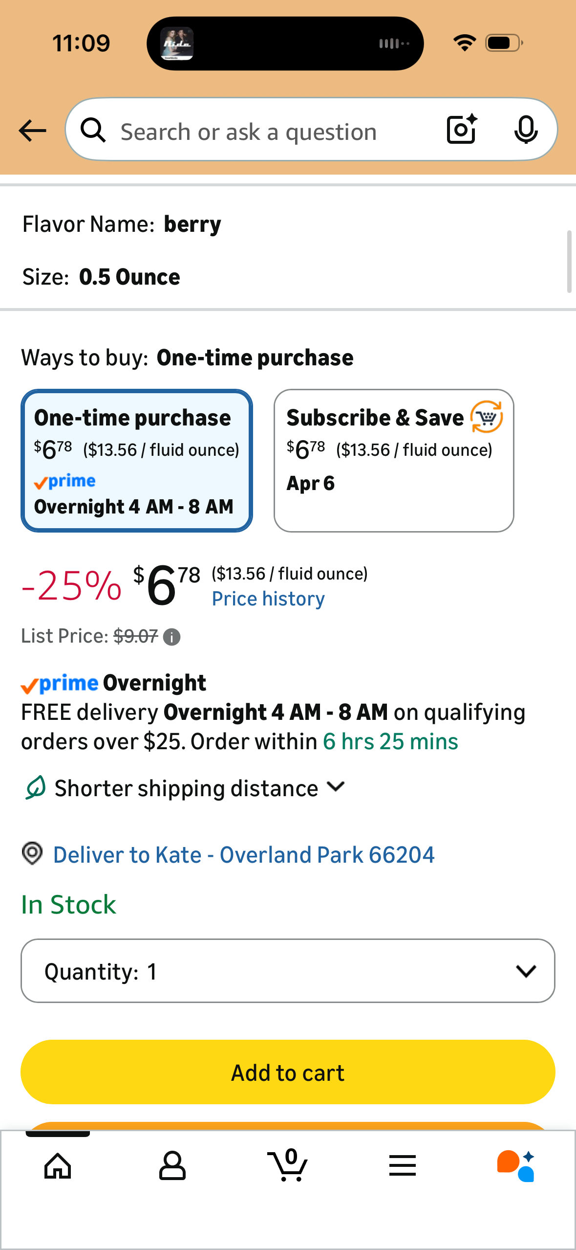The image size is (576, 1250).
Task: Open the account profile tab icon
Action: [x=172, y=1166]
